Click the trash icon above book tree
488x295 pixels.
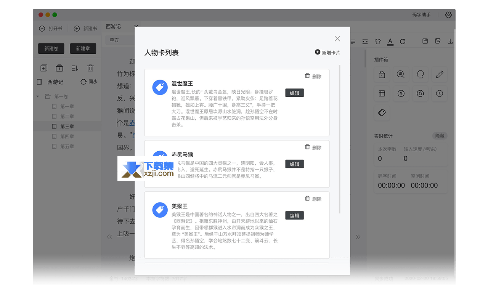[x=90, y=68]
